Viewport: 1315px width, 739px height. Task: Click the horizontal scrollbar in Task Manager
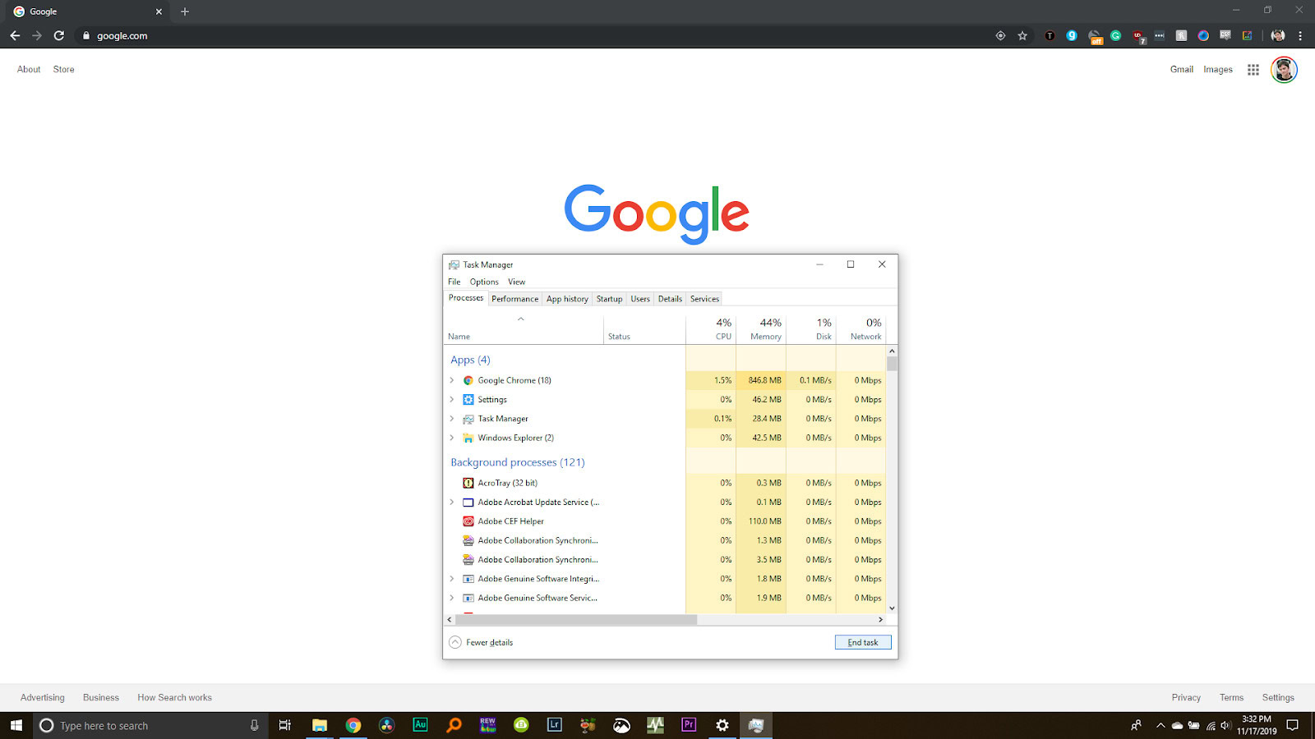tap(575, 620)
